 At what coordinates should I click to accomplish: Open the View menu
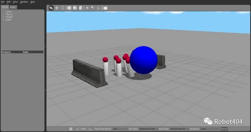pyautogui.click(x=15, y=2)
